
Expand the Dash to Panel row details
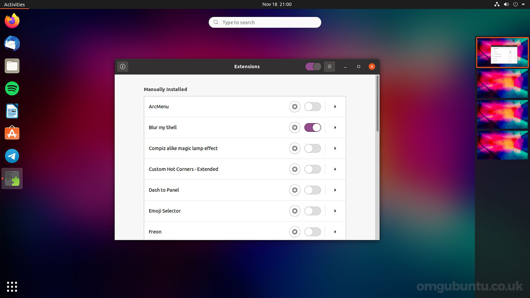[335, 190]
